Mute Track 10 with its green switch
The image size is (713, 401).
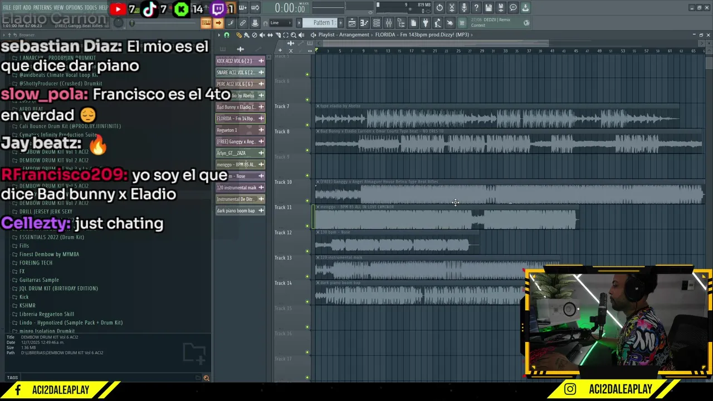point(307,200)
